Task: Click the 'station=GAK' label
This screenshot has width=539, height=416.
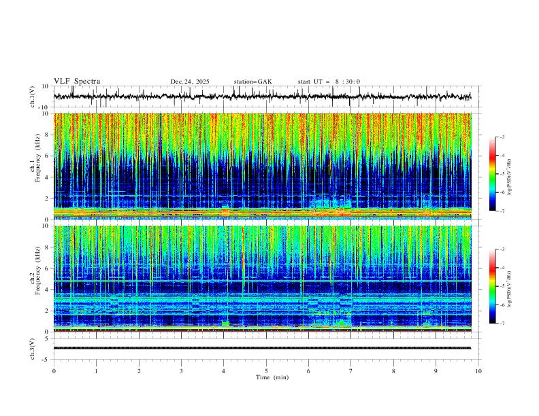Action: 252,82
